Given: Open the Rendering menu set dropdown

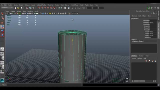Looking at the screenshot, I should pyautogui.click(x=7, y=8).
